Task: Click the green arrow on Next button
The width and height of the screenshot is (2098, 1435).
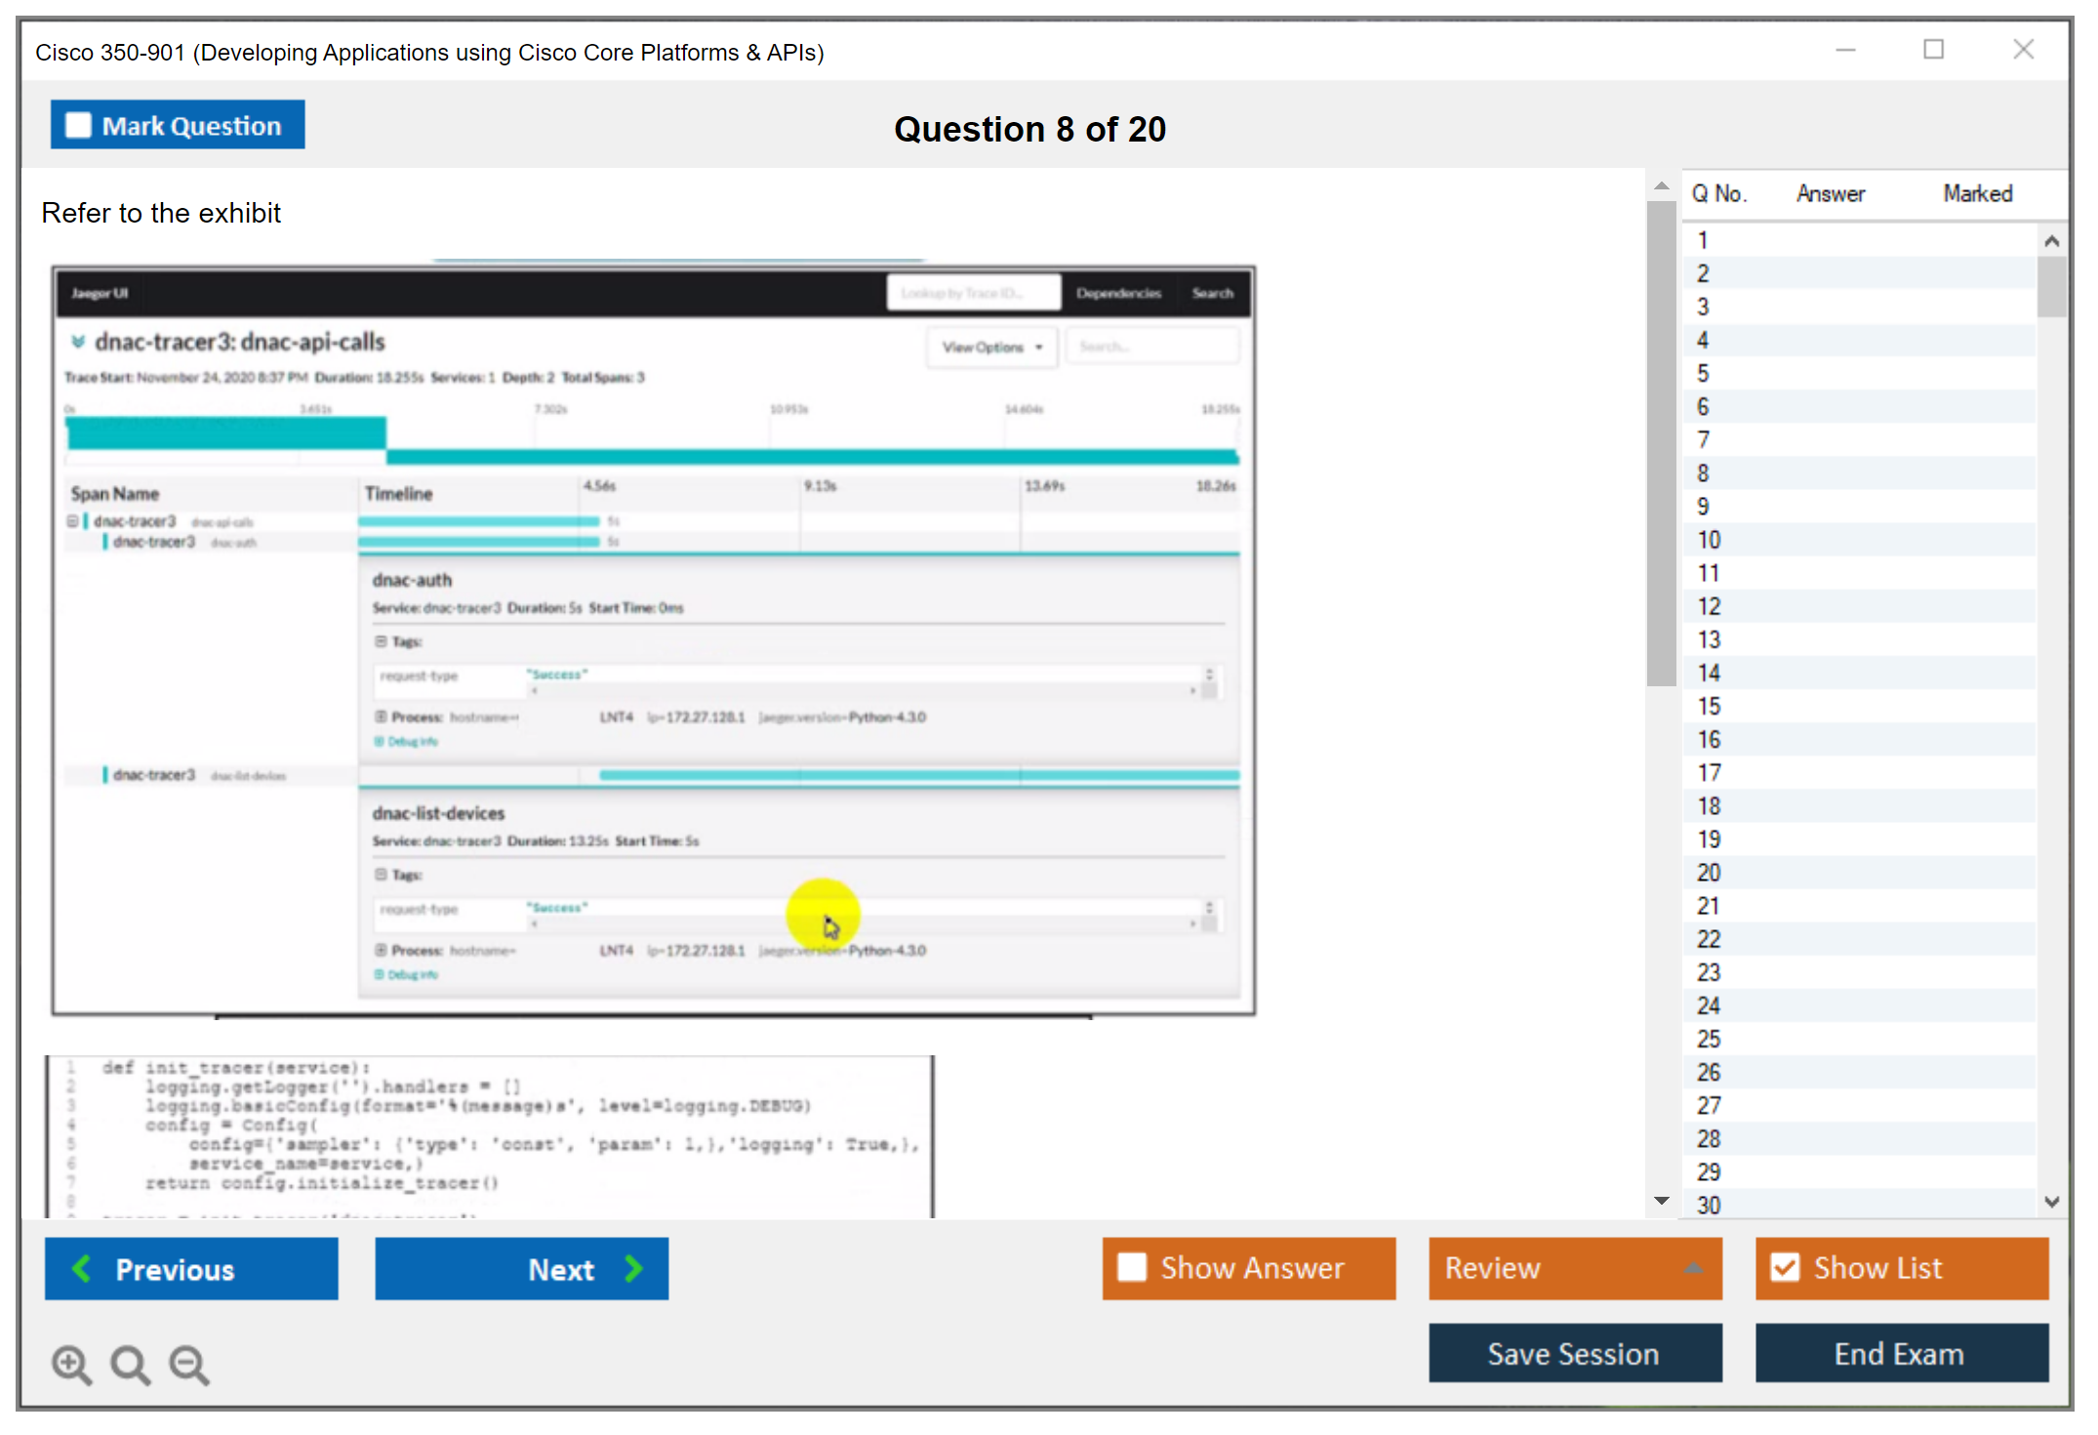Action: tap(634, 1269)
